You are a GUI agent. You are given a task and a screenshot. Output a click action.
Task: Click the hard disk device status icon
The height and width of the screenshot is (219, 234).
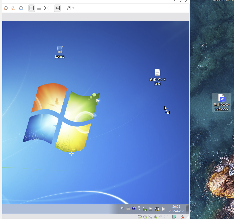click(x=140, y=217)
